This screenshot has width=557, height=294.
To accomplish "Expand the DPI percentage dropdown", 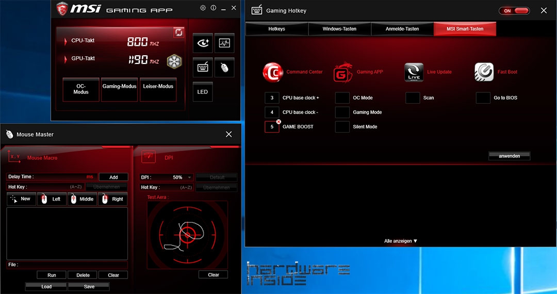I will 189,177.
